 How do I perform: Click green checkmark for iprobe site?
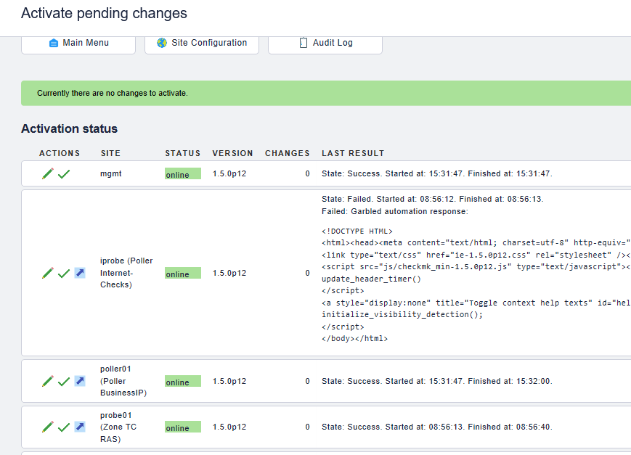(x=64, y=274)
